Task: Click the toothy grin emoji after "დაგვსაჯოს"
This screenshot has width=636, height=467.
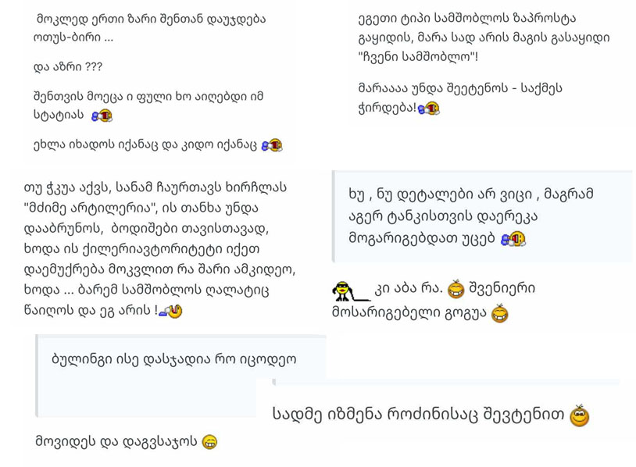Action: [209, 442]
